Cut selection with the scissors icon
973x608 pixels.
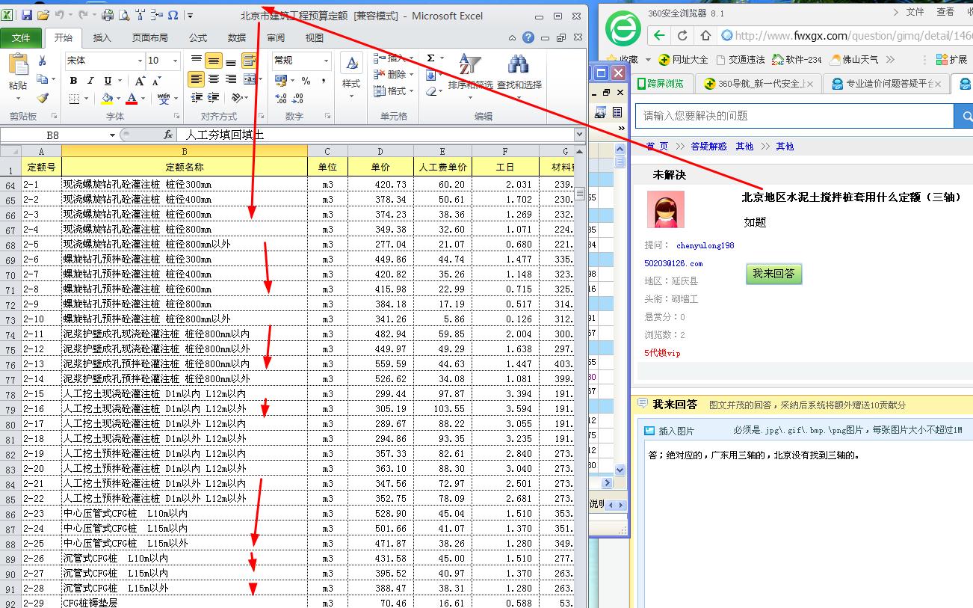coord(43,61)
